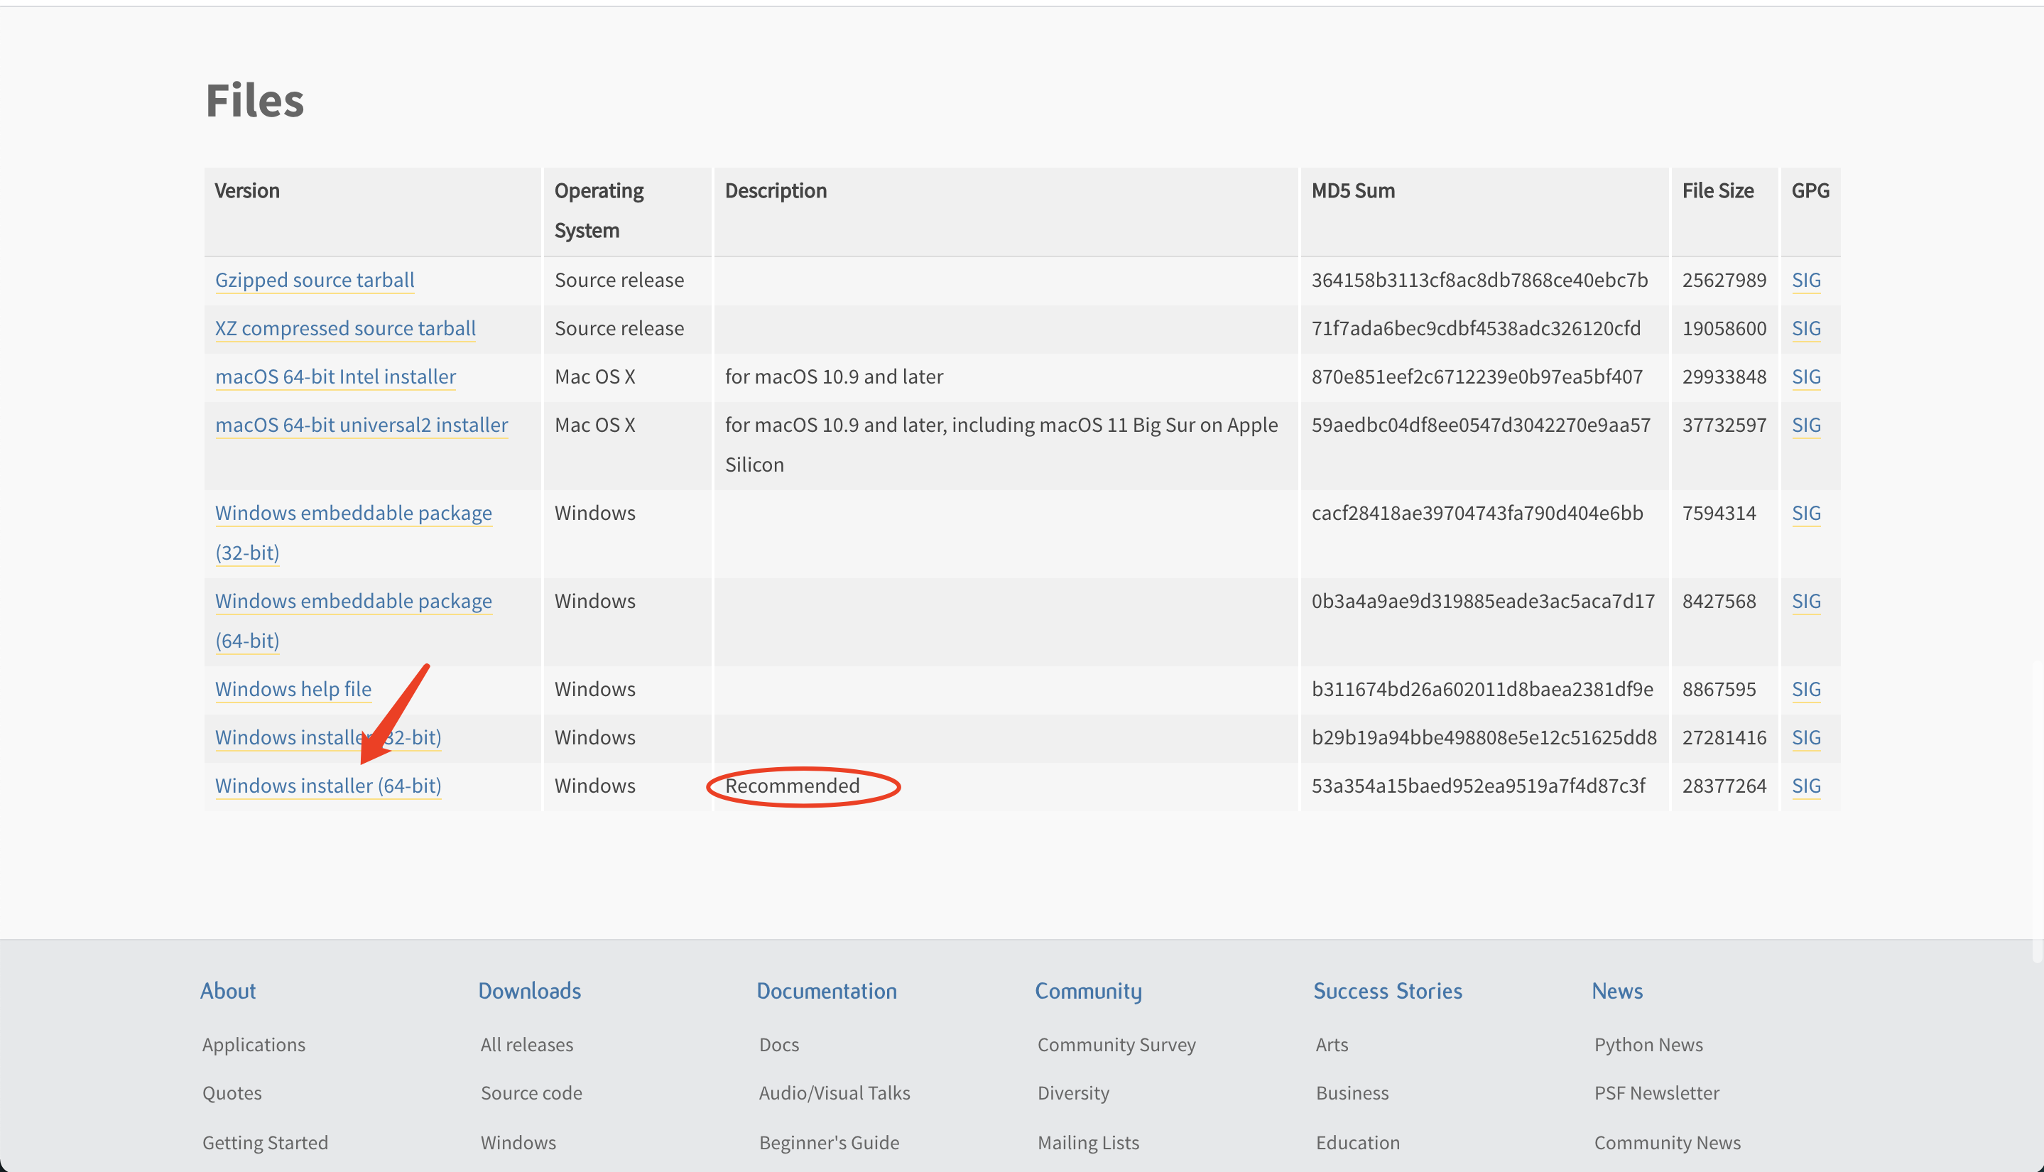The width and height of the screenshot is (2044, 1172).
Task: Click Windows installer (64-bit) link
Action: pos(327,786)
